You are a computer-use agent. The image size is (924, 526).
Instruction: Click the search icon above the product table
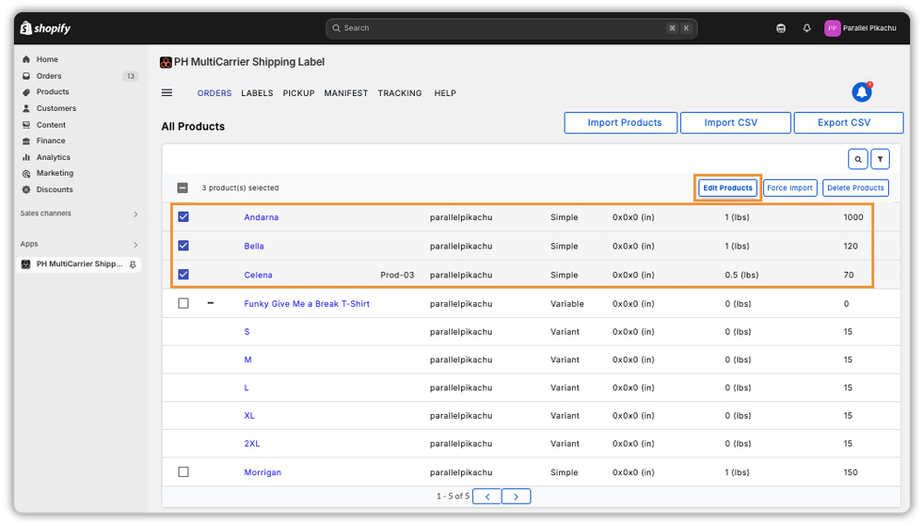point(858,159)
